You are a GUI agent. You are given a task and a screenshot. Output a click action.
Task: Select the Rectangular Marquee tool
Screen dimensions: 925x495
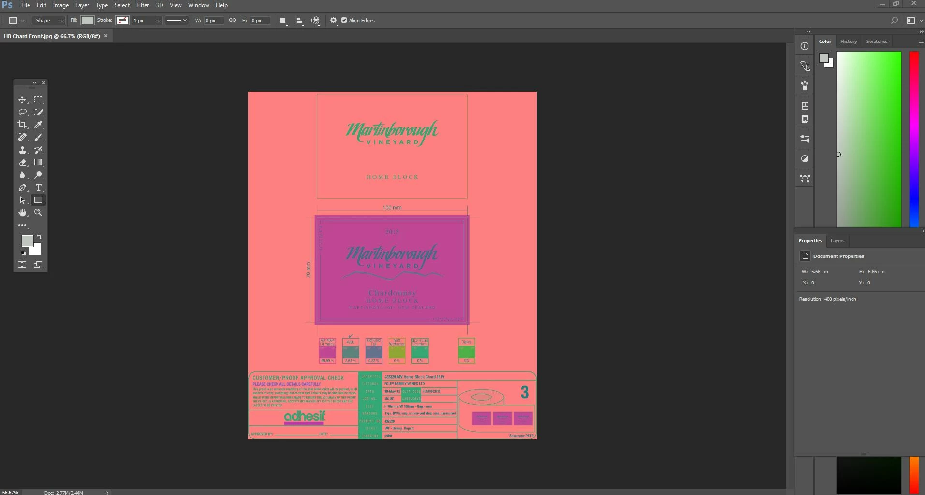tap(38, 99)
